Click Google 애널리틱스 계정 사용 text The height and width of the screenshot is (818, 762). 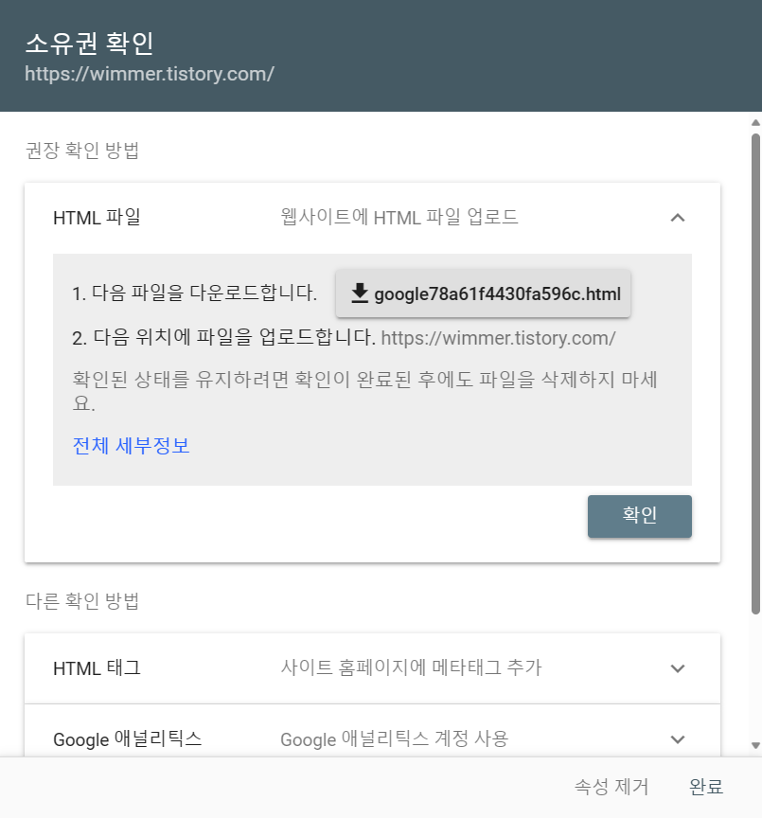click(x=395, y=739)
